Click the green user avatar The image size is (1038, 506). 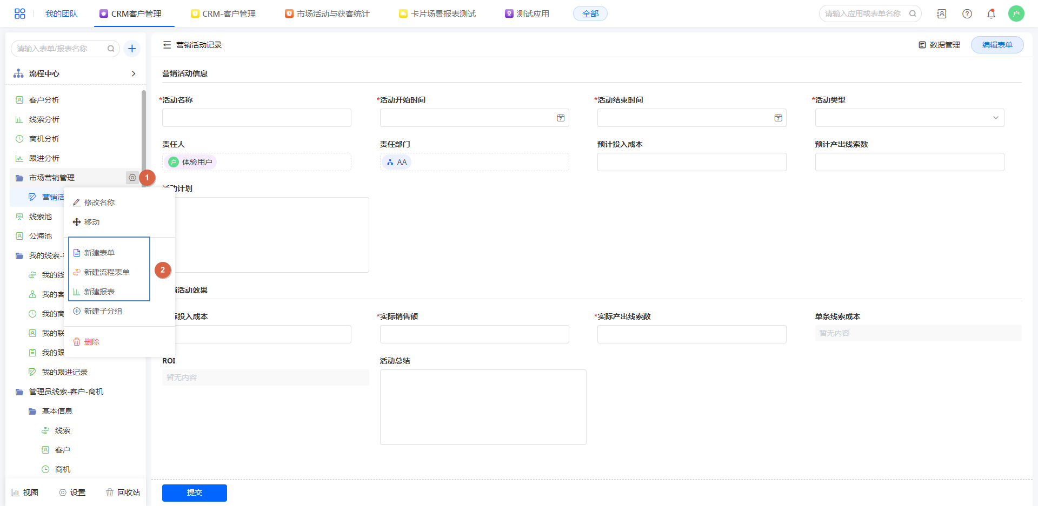coord(1016,14)
